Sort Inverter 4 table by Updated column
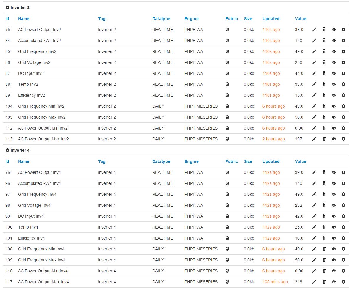This screenshot has height=288, width=350. tap(271, 161)
